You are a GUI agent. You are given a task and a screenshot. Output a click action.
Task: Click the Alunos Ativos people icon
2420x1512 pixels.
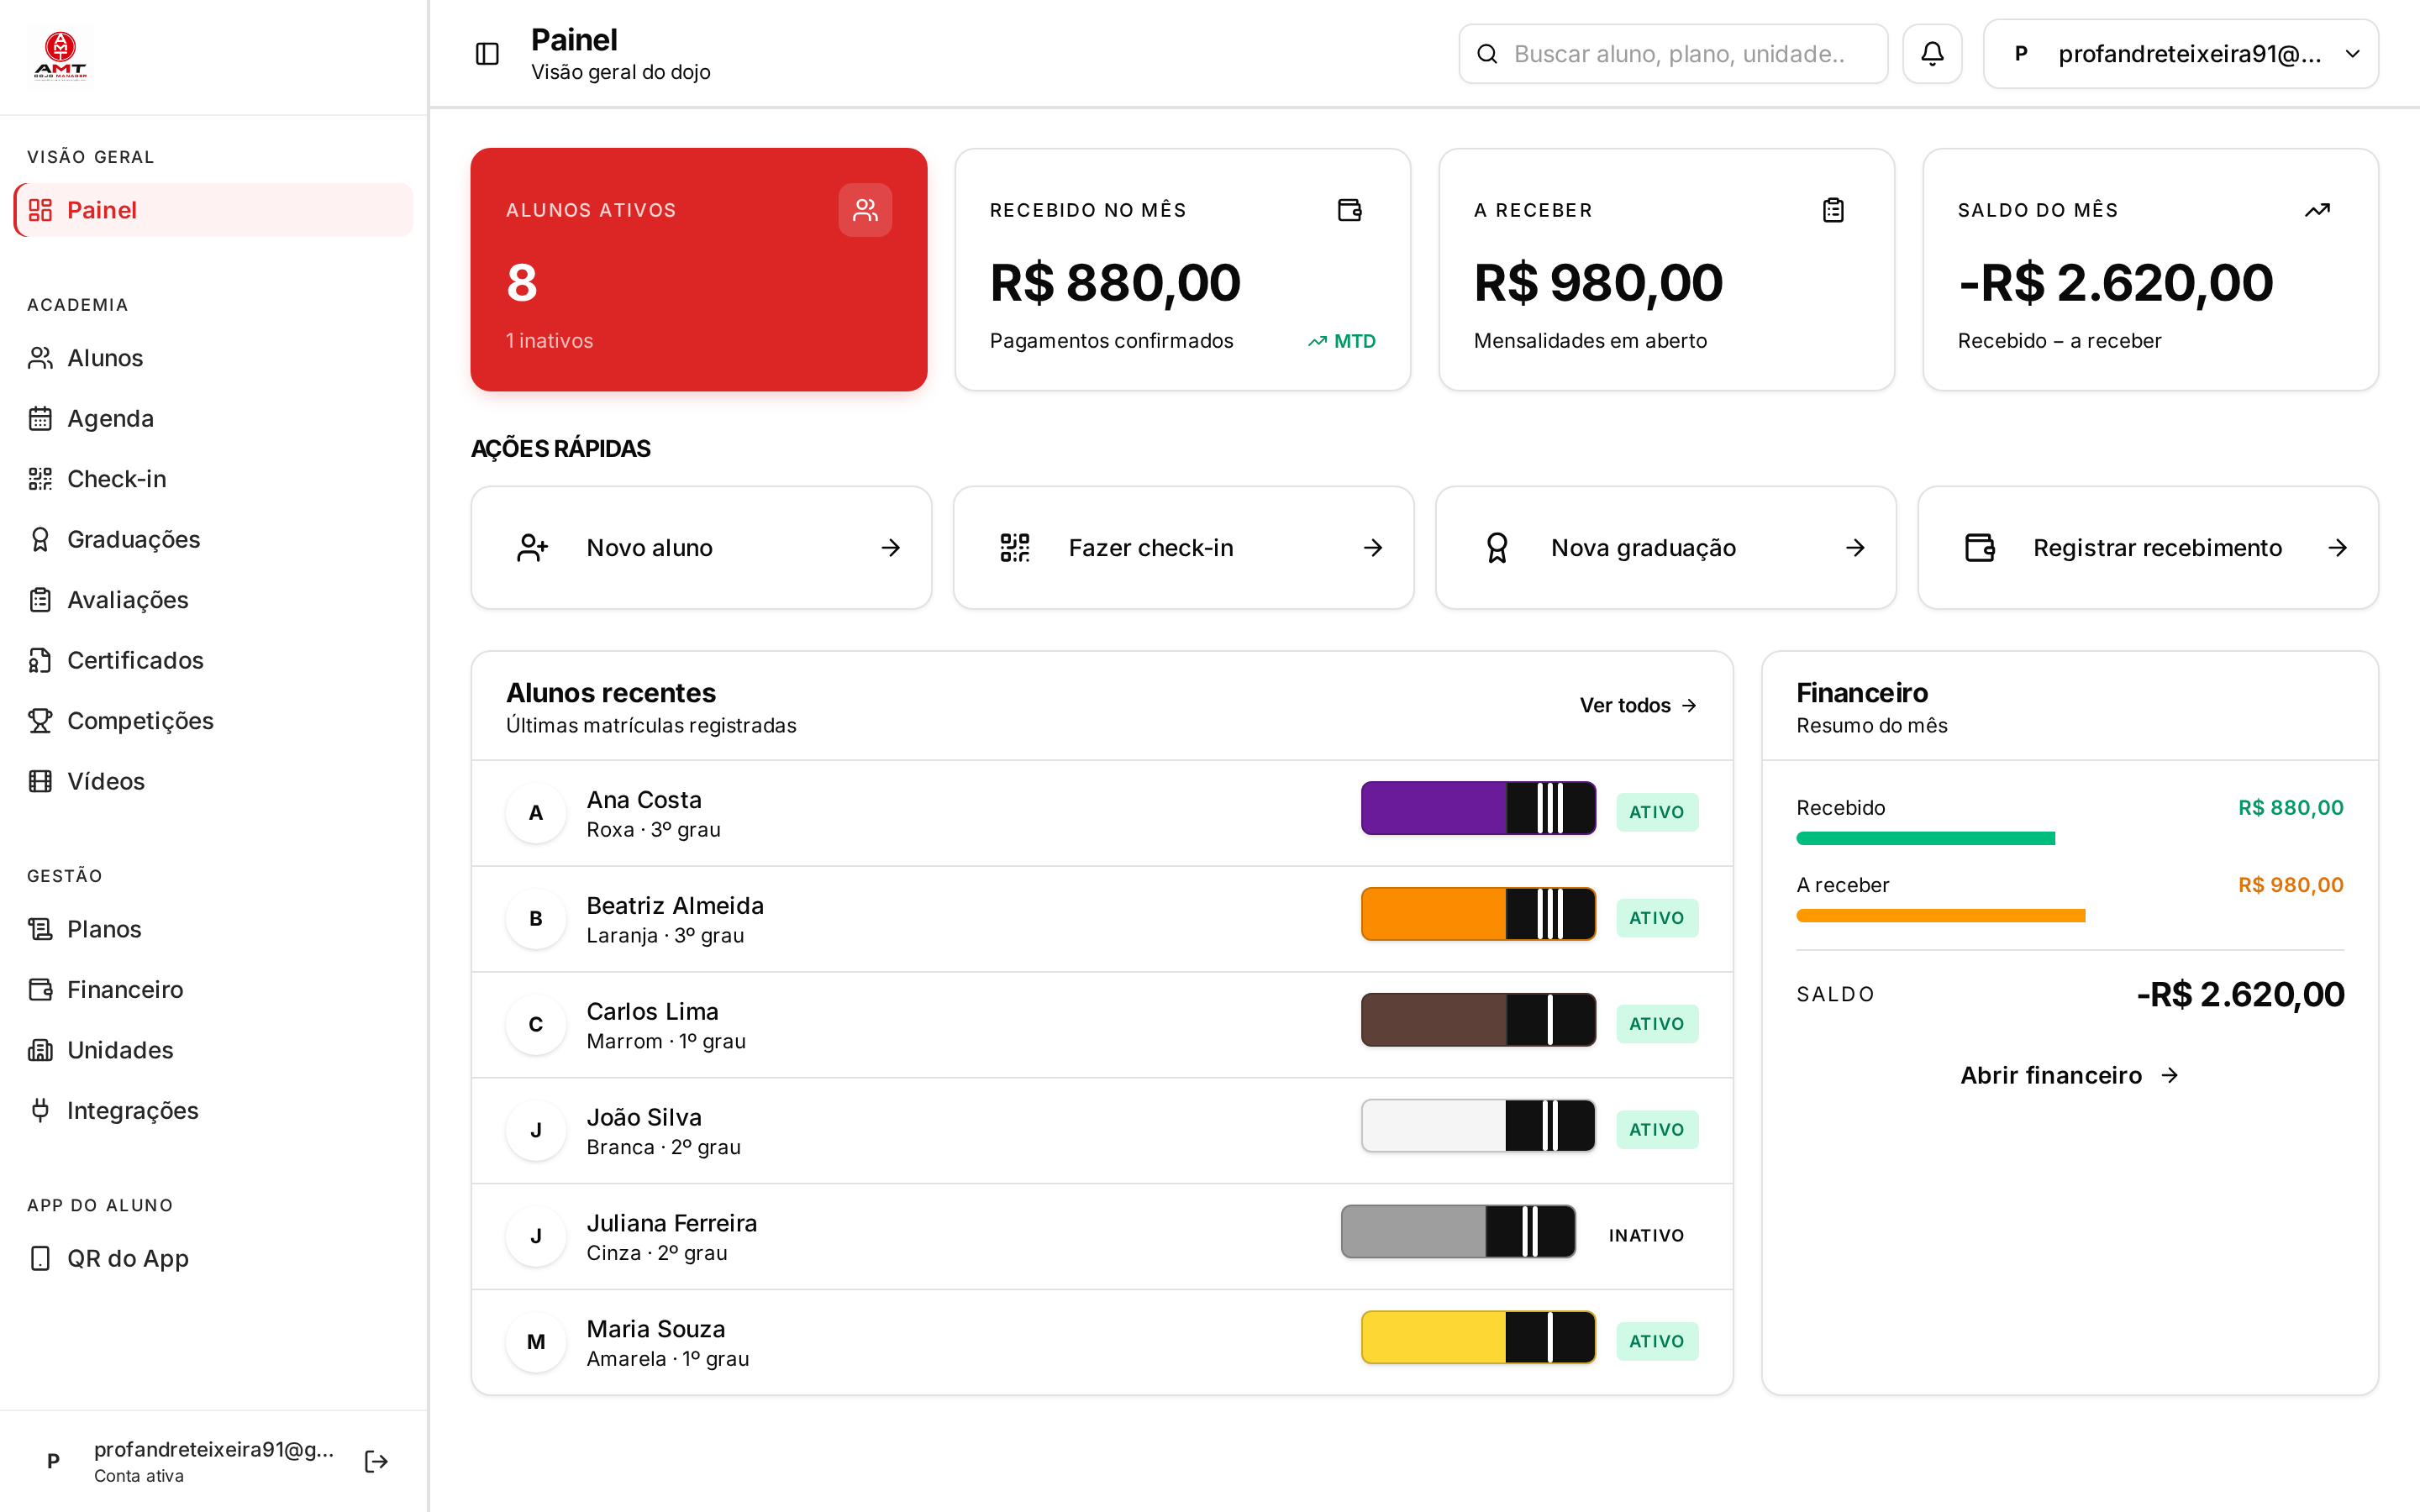click(x=865, y=210)
